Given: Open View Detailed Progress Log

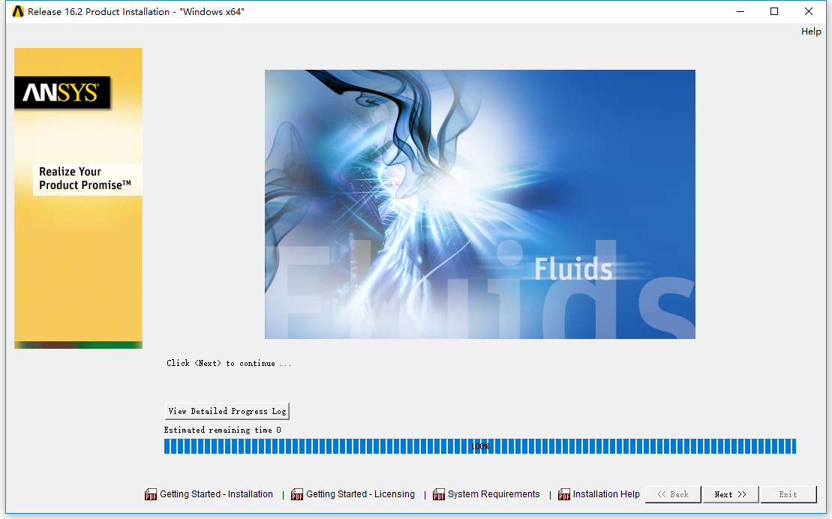Looking at the screenshot, I should [x=227, y=411].
